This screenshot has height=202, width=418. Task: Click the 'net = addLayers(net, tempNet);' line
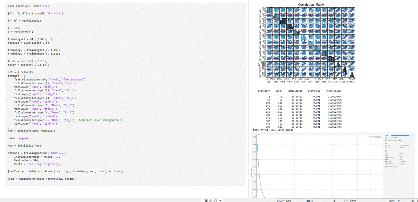click(x=31, y=131)
